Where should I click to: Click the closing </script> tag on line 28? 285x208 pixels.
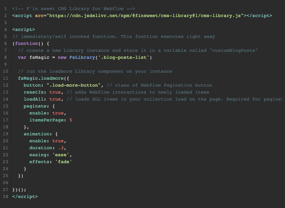click(x=25, y=197)
